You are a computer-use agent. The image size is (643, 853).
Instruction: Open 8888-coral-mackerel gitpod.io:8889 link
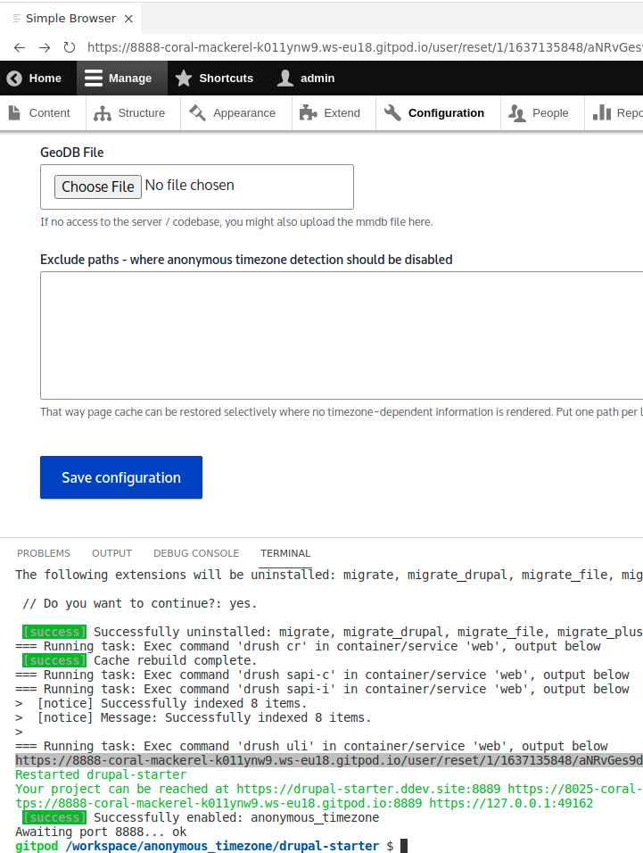pos(218,803)
